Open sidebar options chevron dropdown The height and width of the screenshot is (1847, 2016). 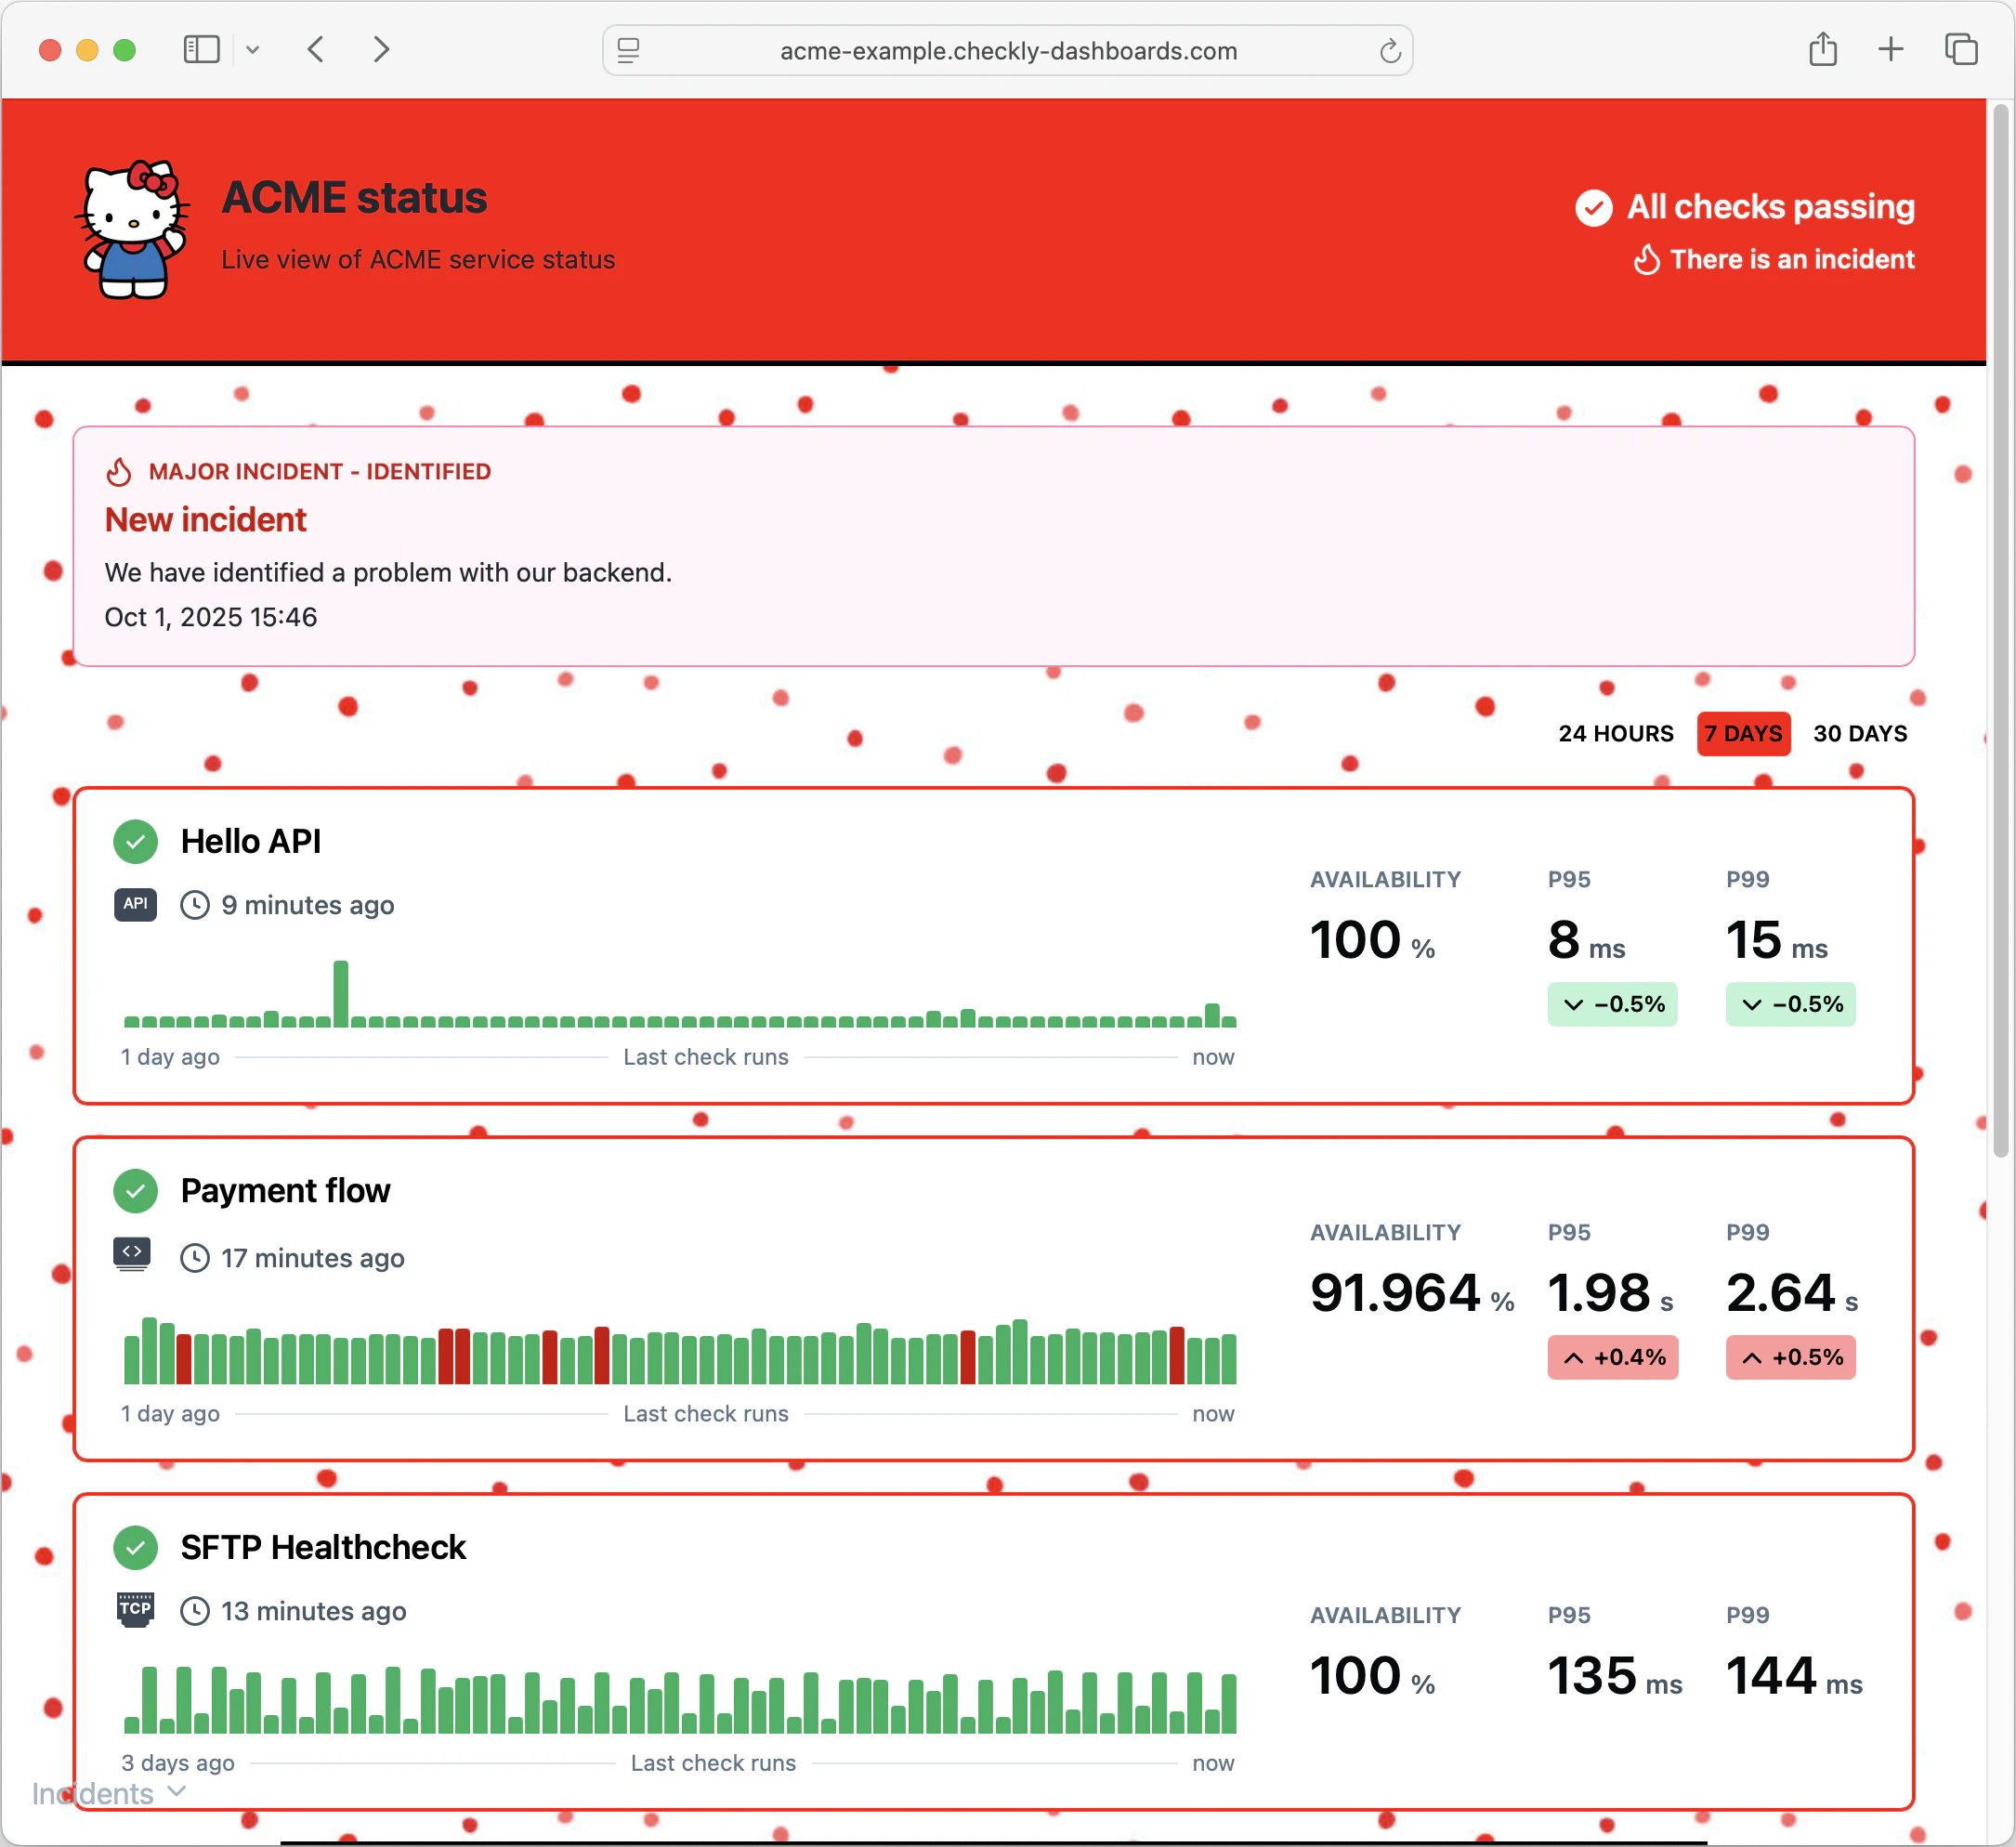pos(253,49)
